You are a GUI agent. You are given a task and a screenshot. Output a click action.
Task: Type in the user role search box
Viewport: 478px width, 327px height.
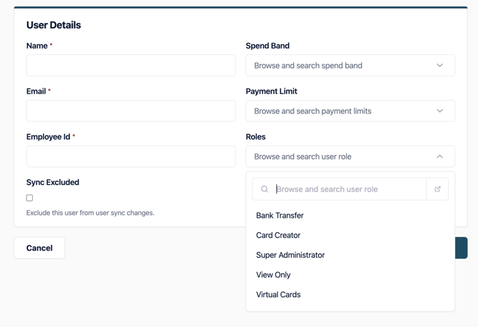(x=348, y=189)
